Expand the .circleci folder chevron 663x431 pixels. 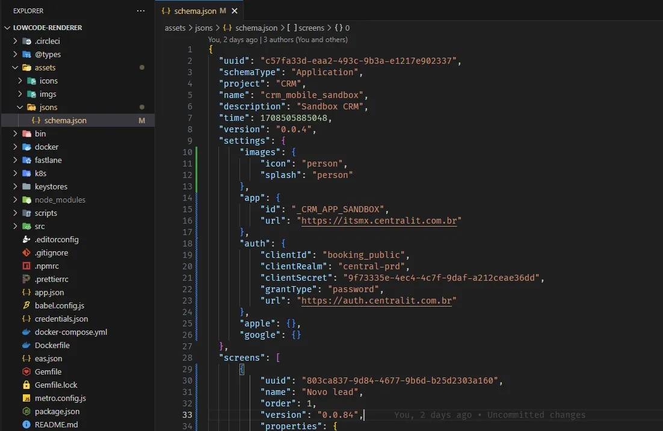(x=15, y=41)
